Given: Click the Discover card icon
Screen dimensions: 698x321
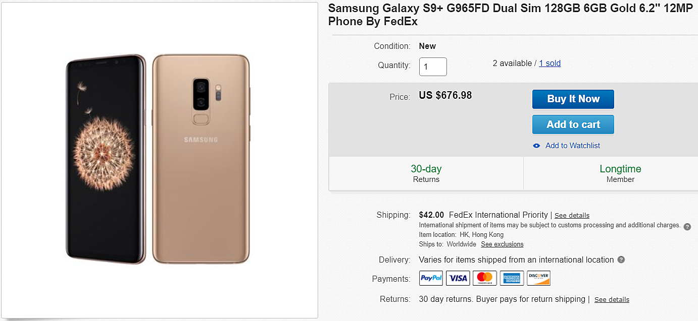Looking at the screenshot, I should [538, 278].
